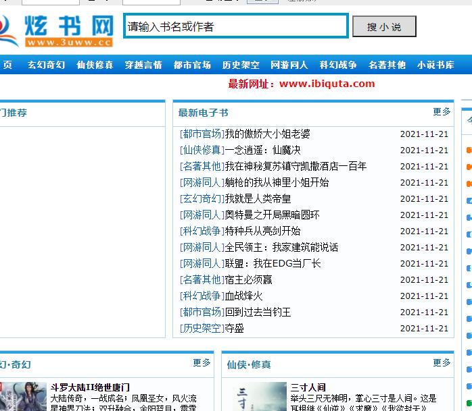472x411 pixels.
Task: Go to the 都市官场 category
Action: (x=192, y=65)
